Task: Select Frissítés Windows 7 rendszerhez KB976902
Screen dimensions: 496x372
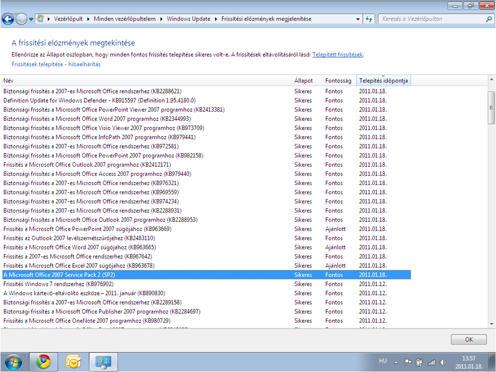Action: coord(207,284)
